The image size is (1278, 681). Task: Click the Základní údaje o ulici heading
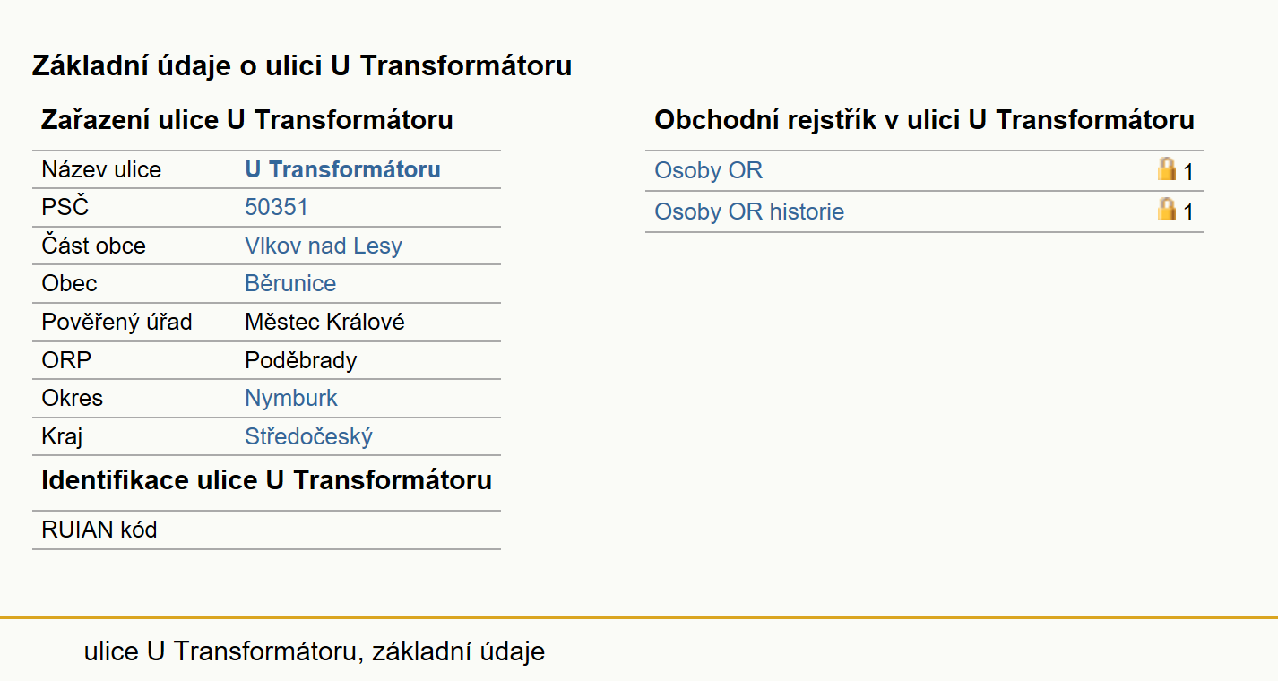click(x=302, y=65)
